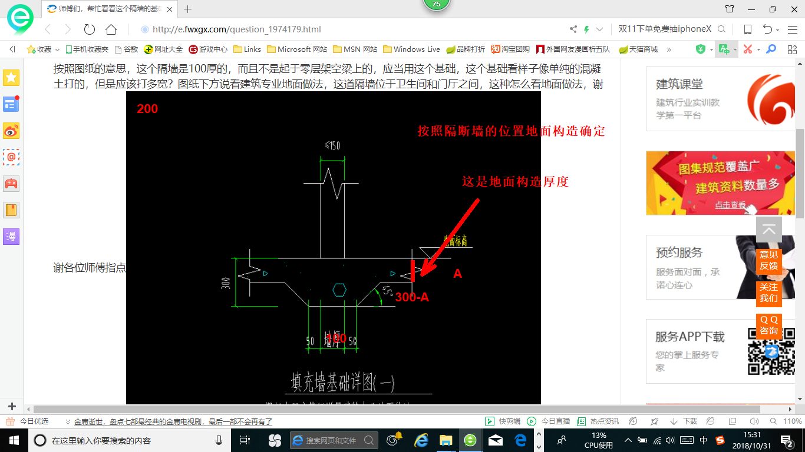Image resolution: width=805 pixels, height=452 pixels.
Task: Click the 服务APP下载 QR code
Action: pyautogui.click(x=771, y=351)
